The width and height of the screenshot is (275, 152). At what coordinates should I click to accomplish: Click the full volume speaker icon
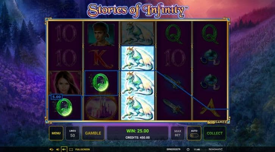pos(52,150)
